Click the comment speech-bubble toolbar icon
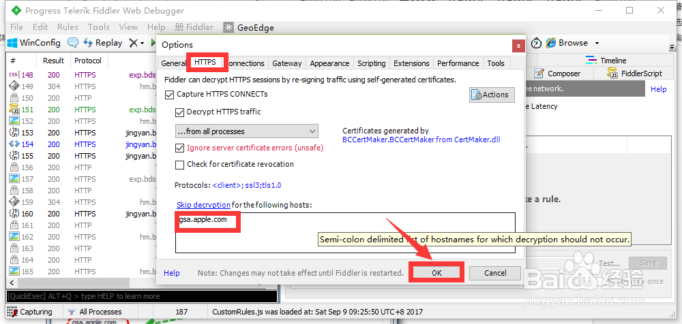The height and width of the screenshot is (324, 682). pyautogui.click(x=73, y=43)
